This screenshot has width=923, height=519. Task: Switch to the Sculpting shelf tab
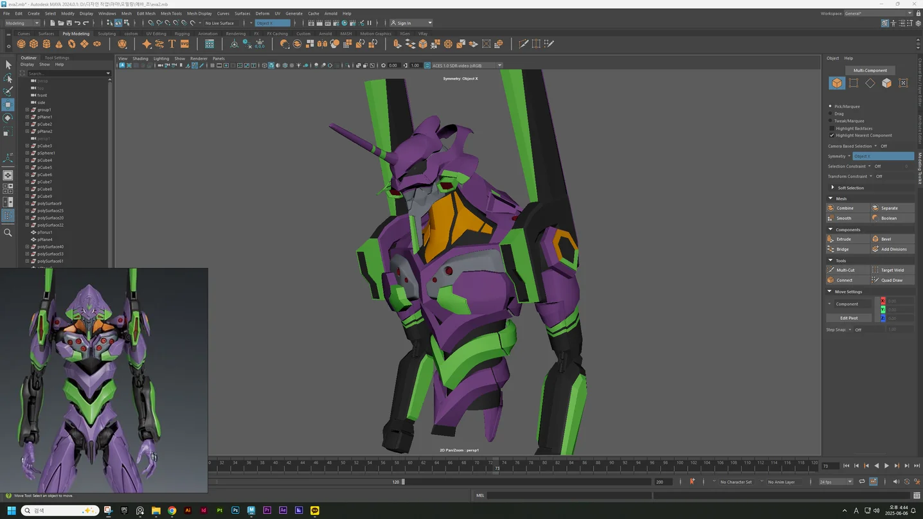click(107, 33)
